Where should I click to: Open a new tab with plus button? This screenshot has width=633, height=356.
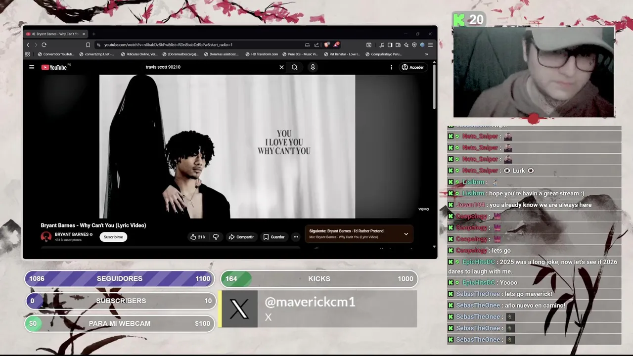tap(93, 34)
